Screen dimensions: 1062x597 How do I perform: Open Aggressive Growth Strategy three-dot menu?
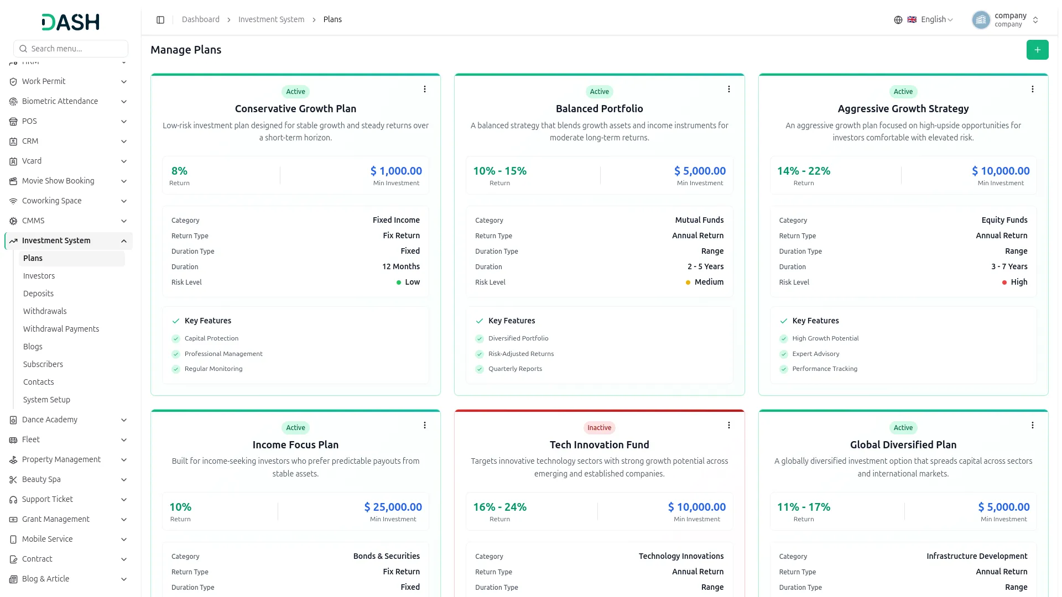point(1033,89)
